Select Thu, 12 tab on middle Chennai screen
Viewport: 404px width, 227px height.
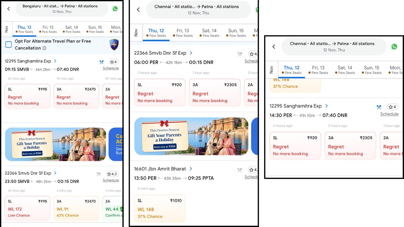[x=156, y=32]
